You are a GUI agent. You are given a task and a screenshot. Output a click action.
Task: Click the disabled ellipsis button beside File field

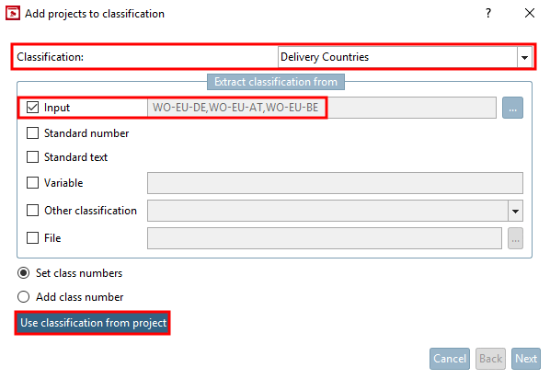(515, 238)
